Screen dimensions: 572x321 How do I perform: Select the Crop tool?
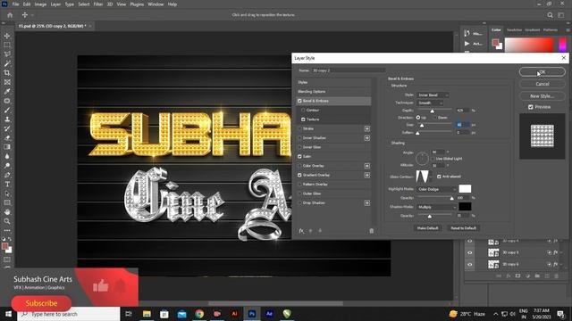point(7,73)
